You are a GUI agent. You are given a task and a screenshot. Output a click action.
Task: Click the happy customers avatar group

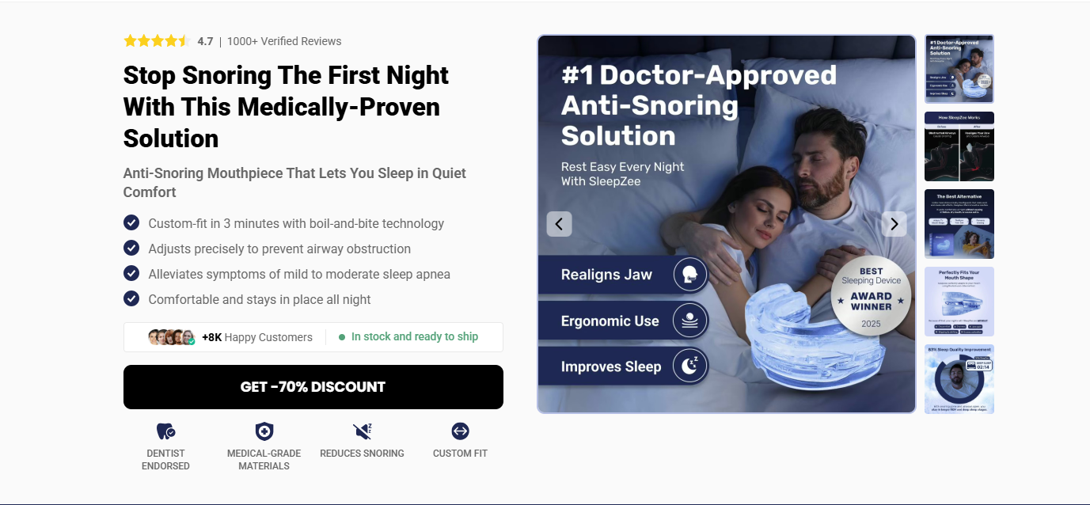pyautogui.click(x=171, y=337)
